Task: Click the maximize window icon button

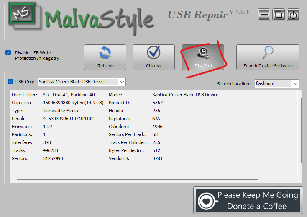Action: coord(279,15)
